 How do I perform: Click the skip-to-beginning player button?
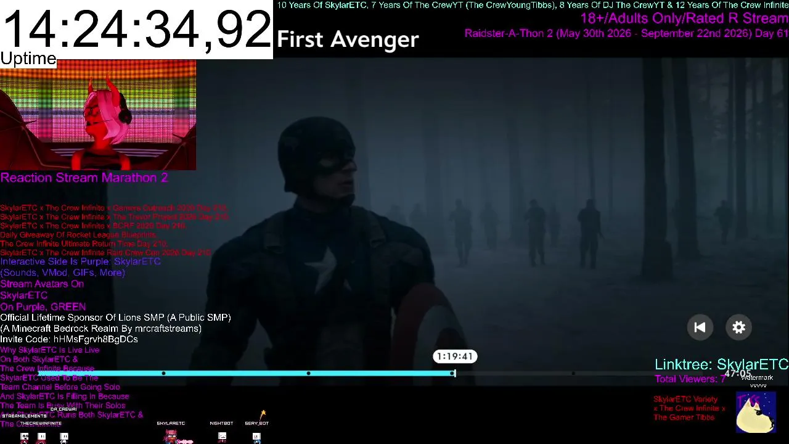click(700, 327)
